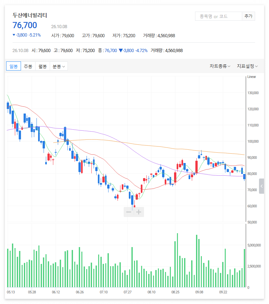Screen dimensions: 269x304
Task: Click the 100,000 price axis label
Action: [x=253, y=141]
